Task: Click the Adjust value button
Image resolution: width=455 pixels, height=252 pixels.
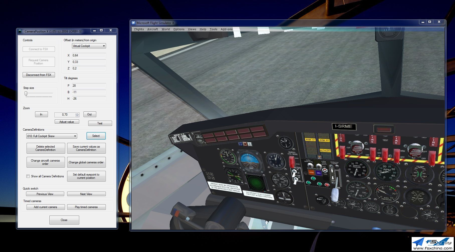Action: (67, 122)
